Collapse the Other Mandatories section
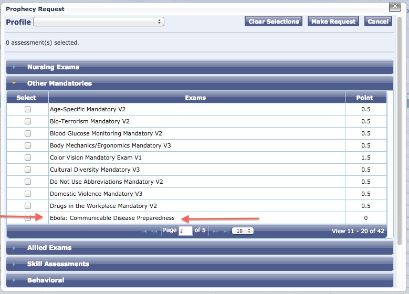The height and width of the screenshot is (294, 409). point(200,83)
